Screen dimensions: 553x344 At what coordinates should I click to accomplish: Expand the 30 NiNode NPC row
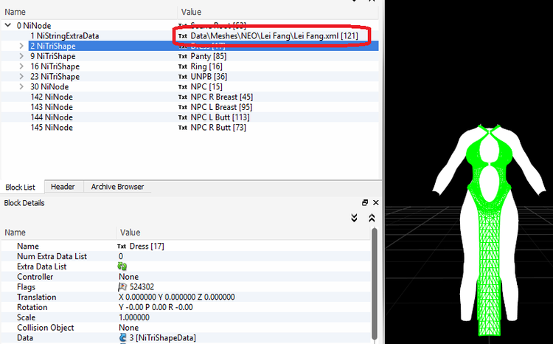[21, 87]
